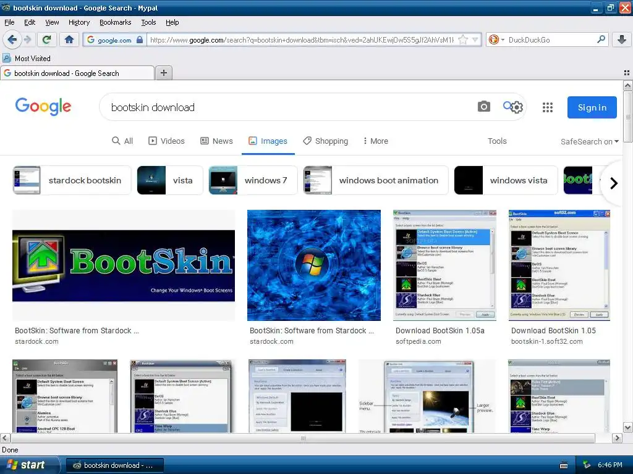Click the list all tabs icon

click(x=627, y=73)
